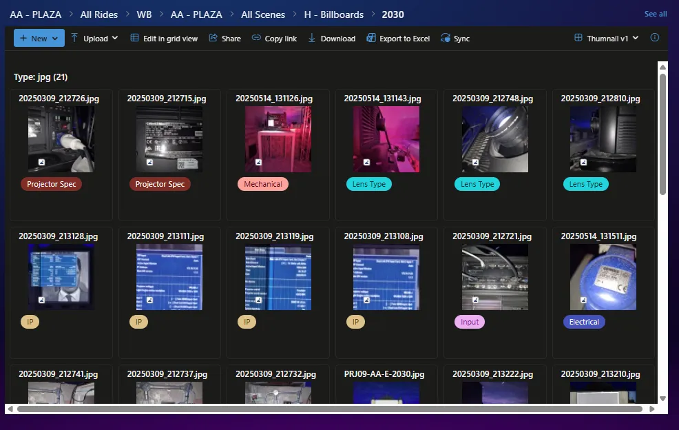Click the horizontal scrollbar at bottom
This screenshot has width=679, height=430.
point(331,409)
